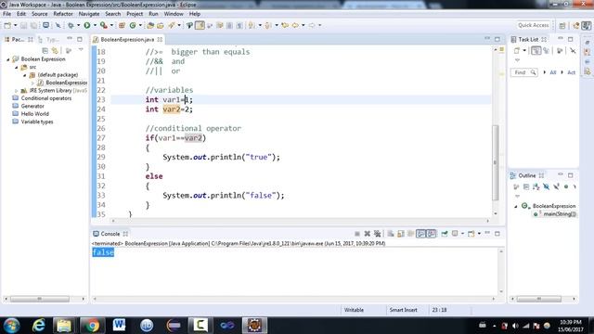
Task: Collapse BooleanExpression class in the Outline
Action: pos(516,206)
